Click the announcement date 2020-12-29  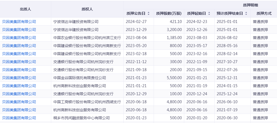(x=136, y=94)
